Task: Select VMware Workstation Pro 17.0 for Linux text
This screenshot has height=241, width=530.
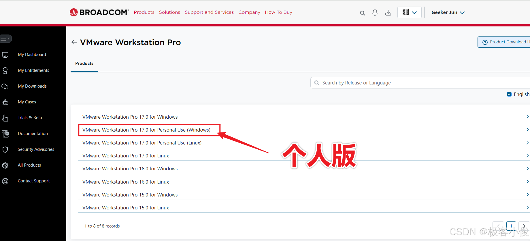Action: click(x=126, y=156)
